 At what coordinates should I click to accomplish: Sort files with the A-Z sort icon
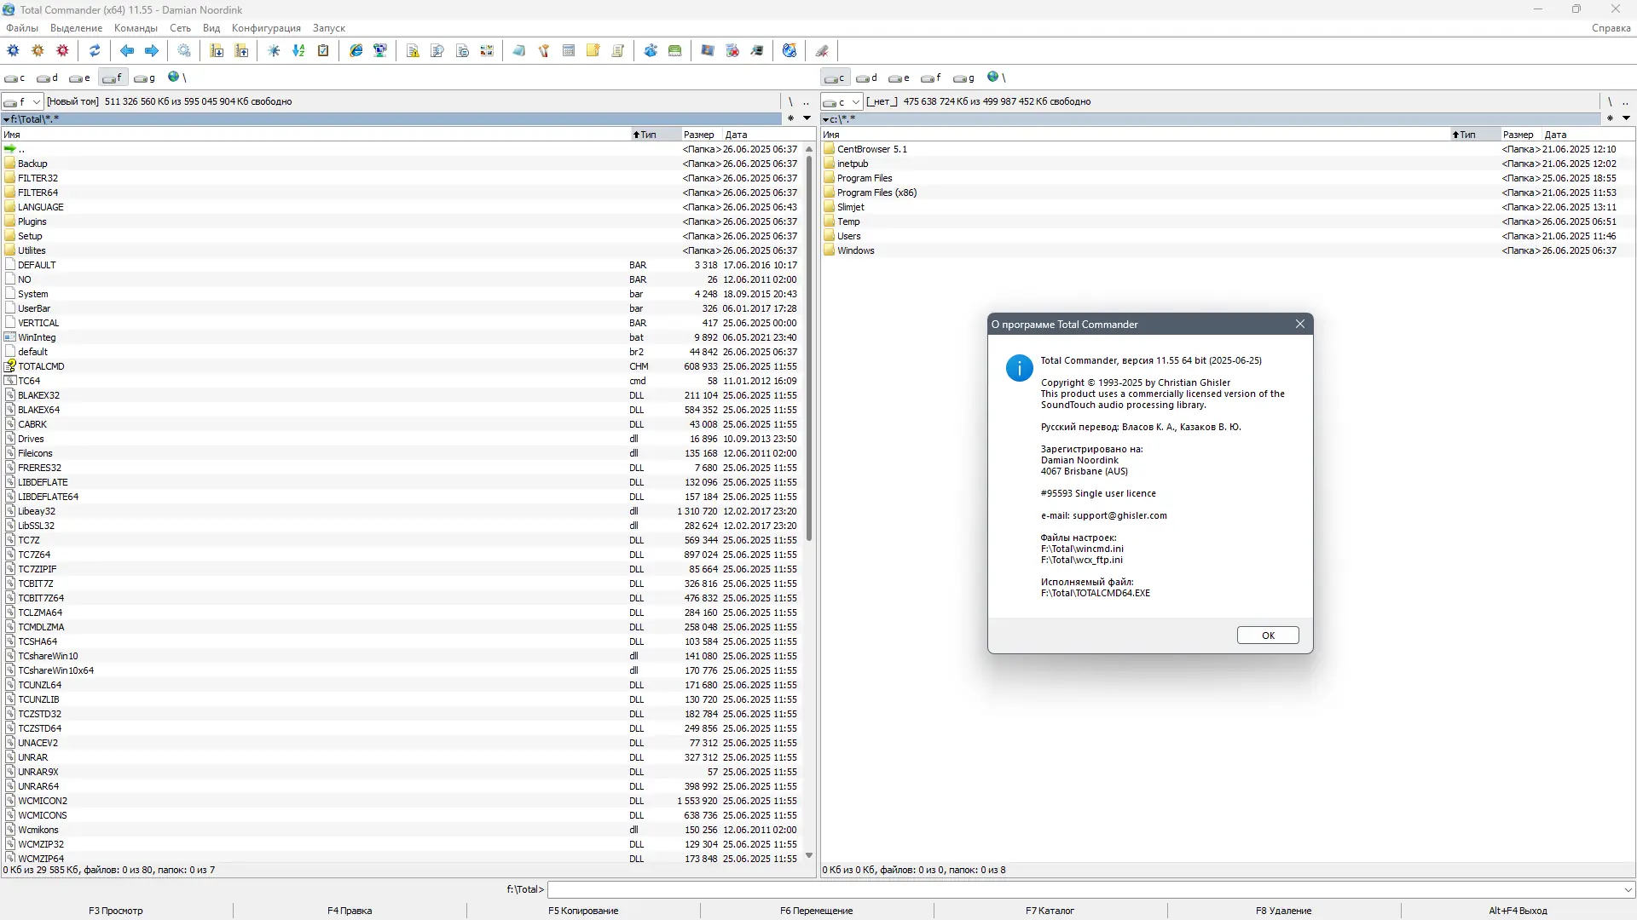click(x=299, y=50)
